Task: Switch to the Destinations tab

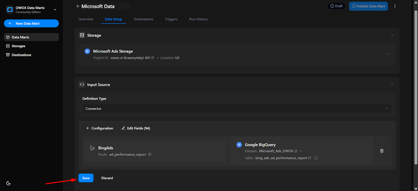Action: [143, 19]
